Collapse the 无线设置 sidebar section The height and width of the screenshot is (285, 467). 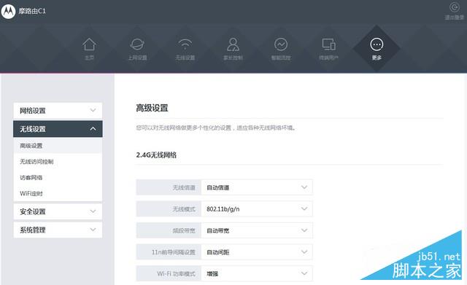[x=58, y=129]
